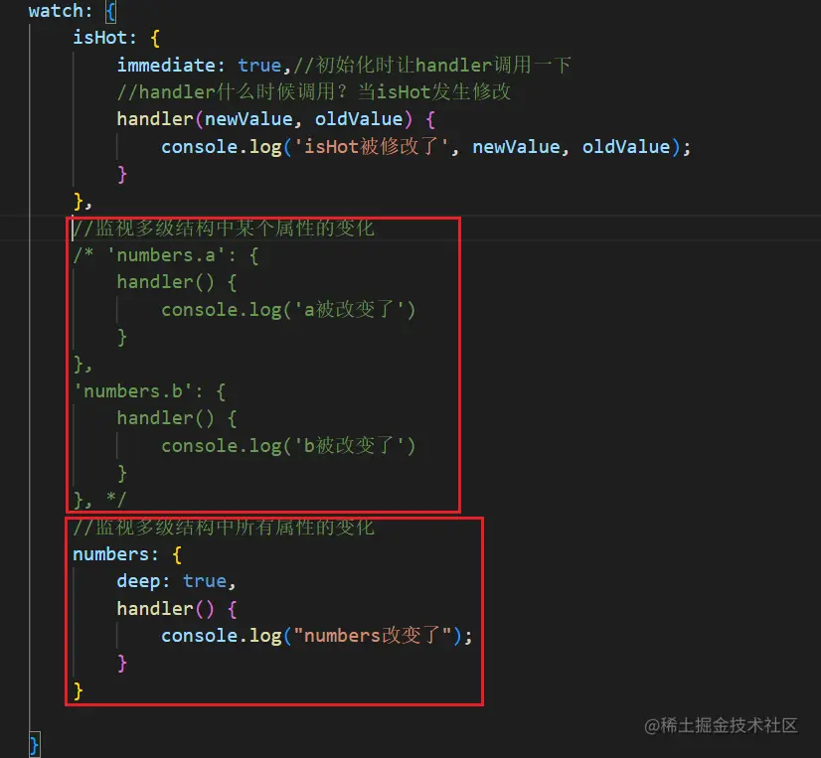Click the comment '//初始化时让handler调用一下'
The height and width of the screenshot is (758, 821).
coord(432,65)
